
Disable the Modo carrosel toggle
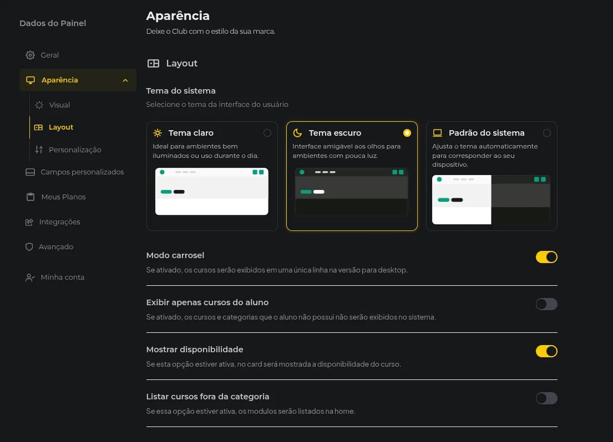[546, 257]
